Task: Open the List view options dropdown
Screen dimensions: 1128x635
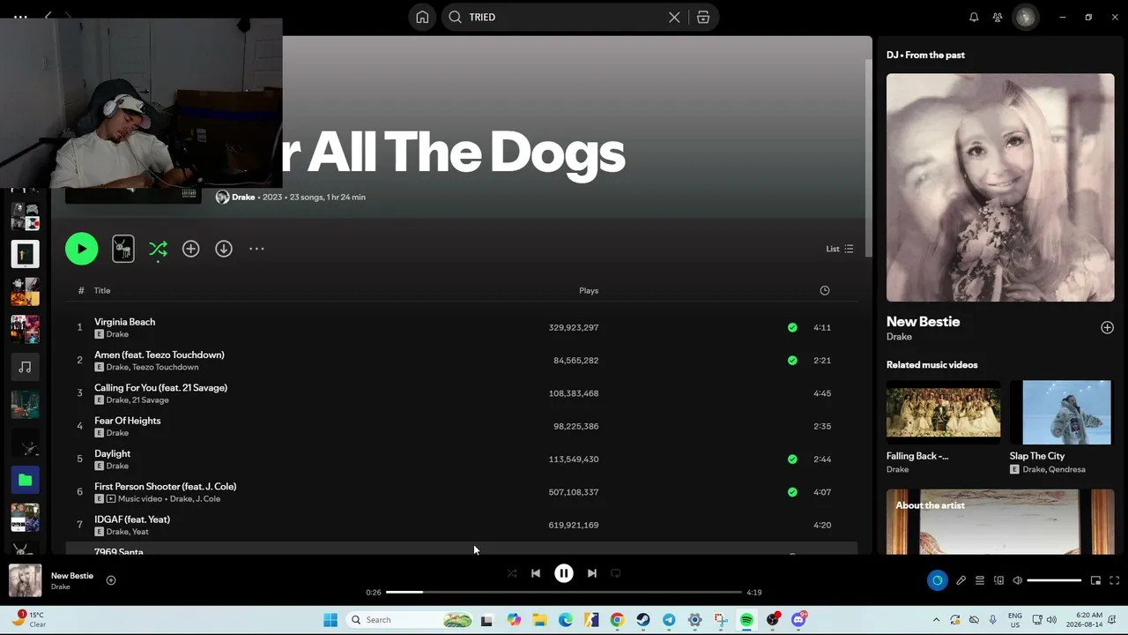Action: [x=839, y=249]
